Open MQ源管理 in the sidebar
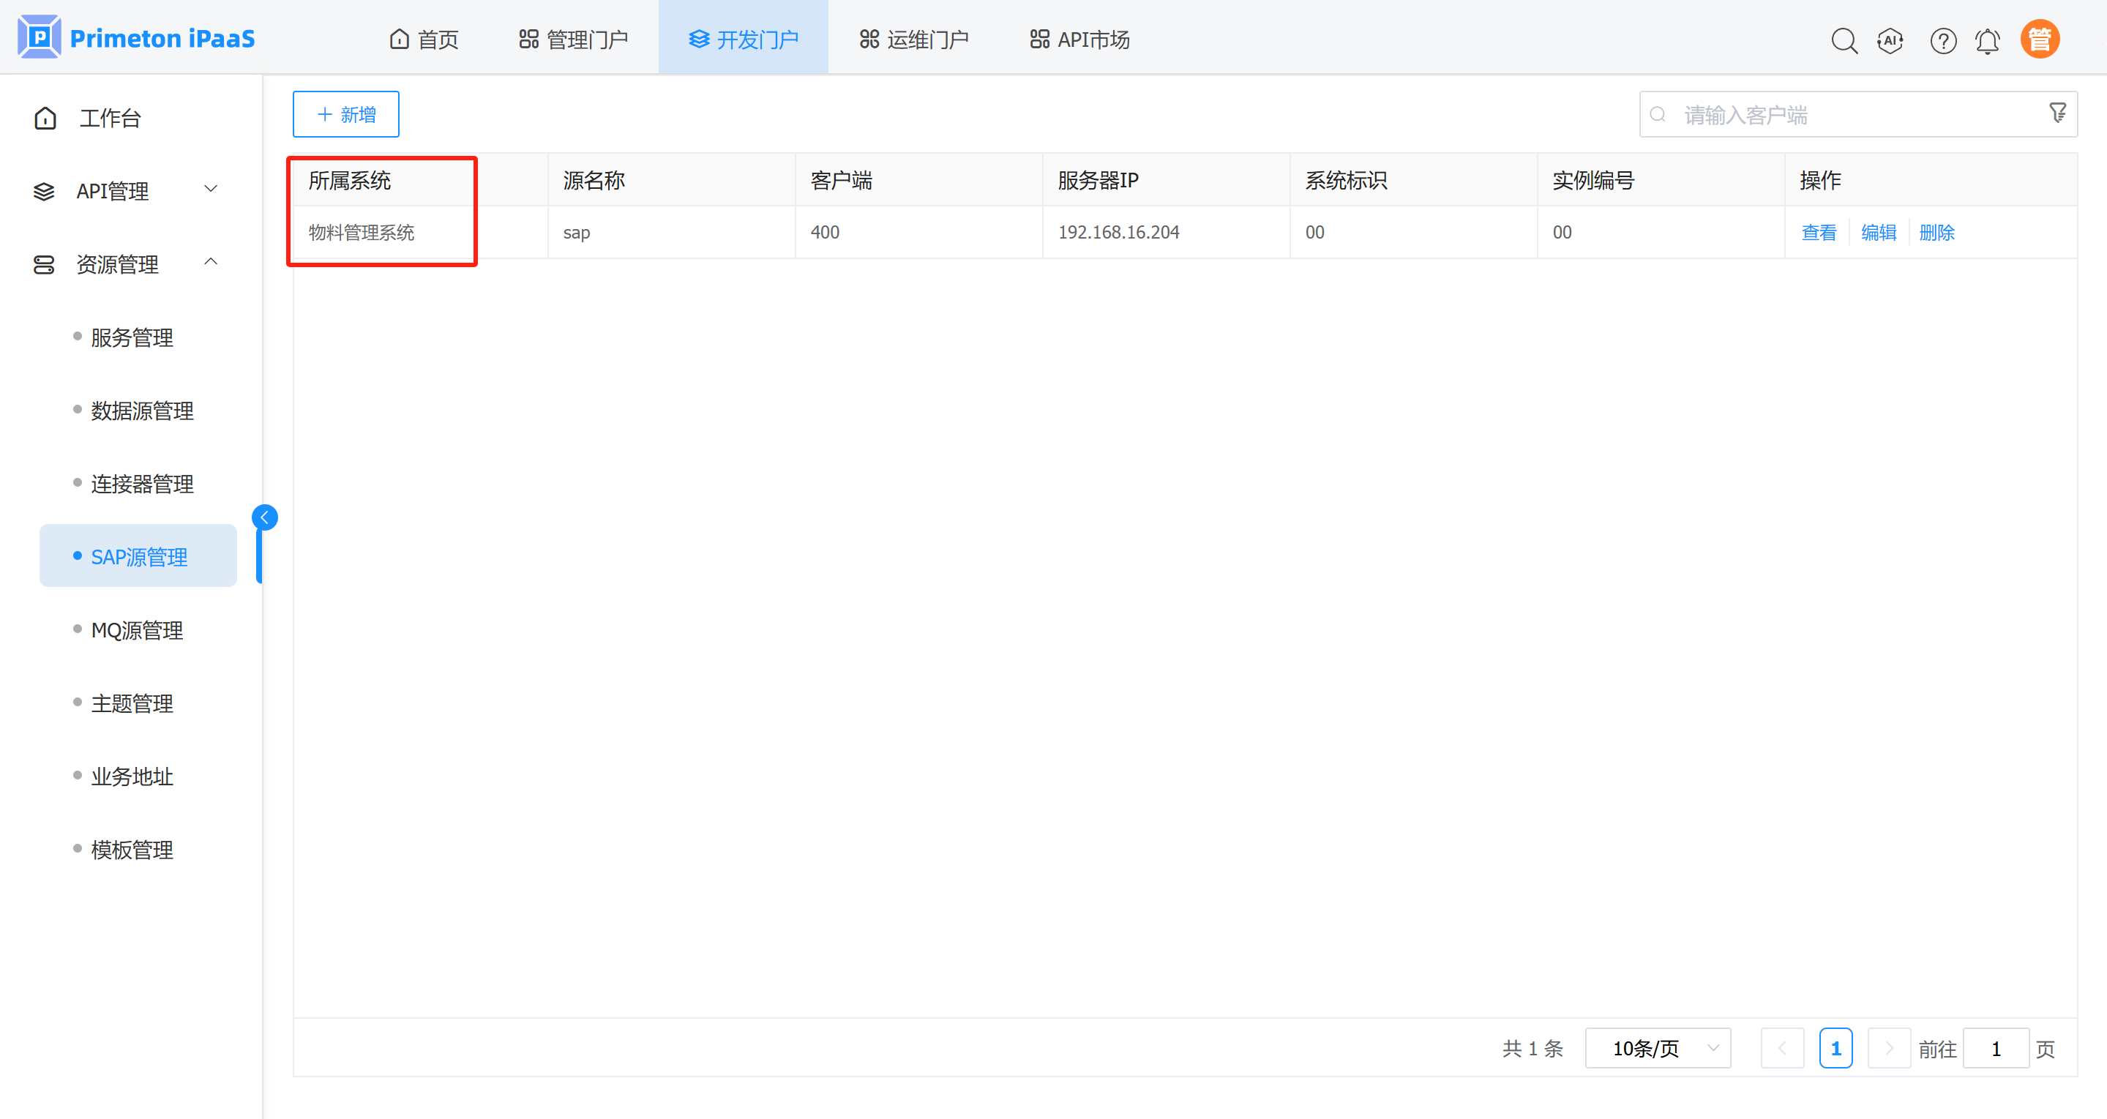 tap(137, 630)
